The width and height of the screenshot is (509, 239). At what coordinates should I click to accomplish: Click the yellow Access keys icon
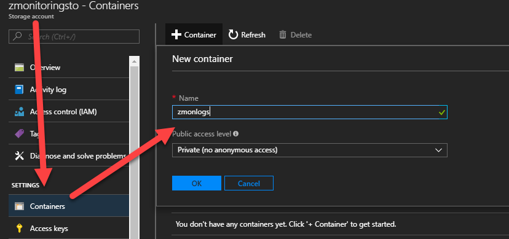(x=20, y=229)
